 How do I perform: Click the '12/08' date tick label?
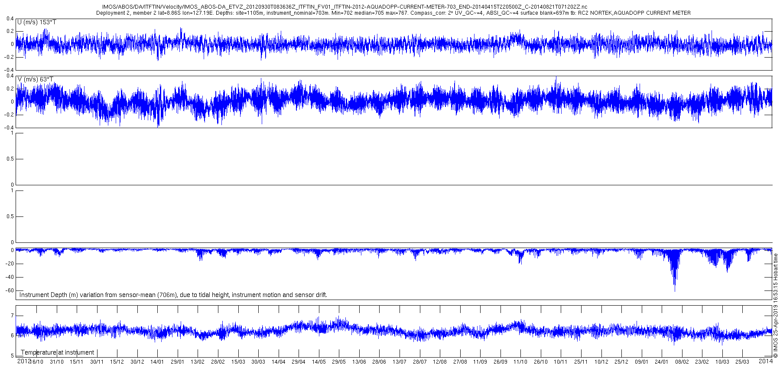point(440,362)
